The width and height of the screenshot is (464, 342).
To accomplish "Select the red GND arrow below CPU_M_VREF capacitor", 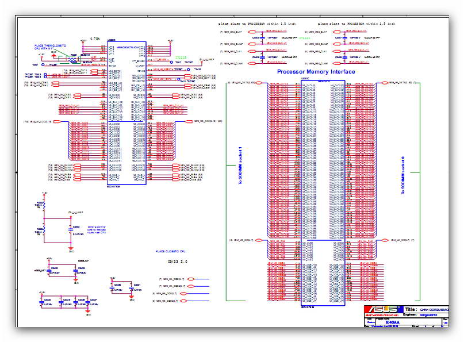I will coord(71,248).
